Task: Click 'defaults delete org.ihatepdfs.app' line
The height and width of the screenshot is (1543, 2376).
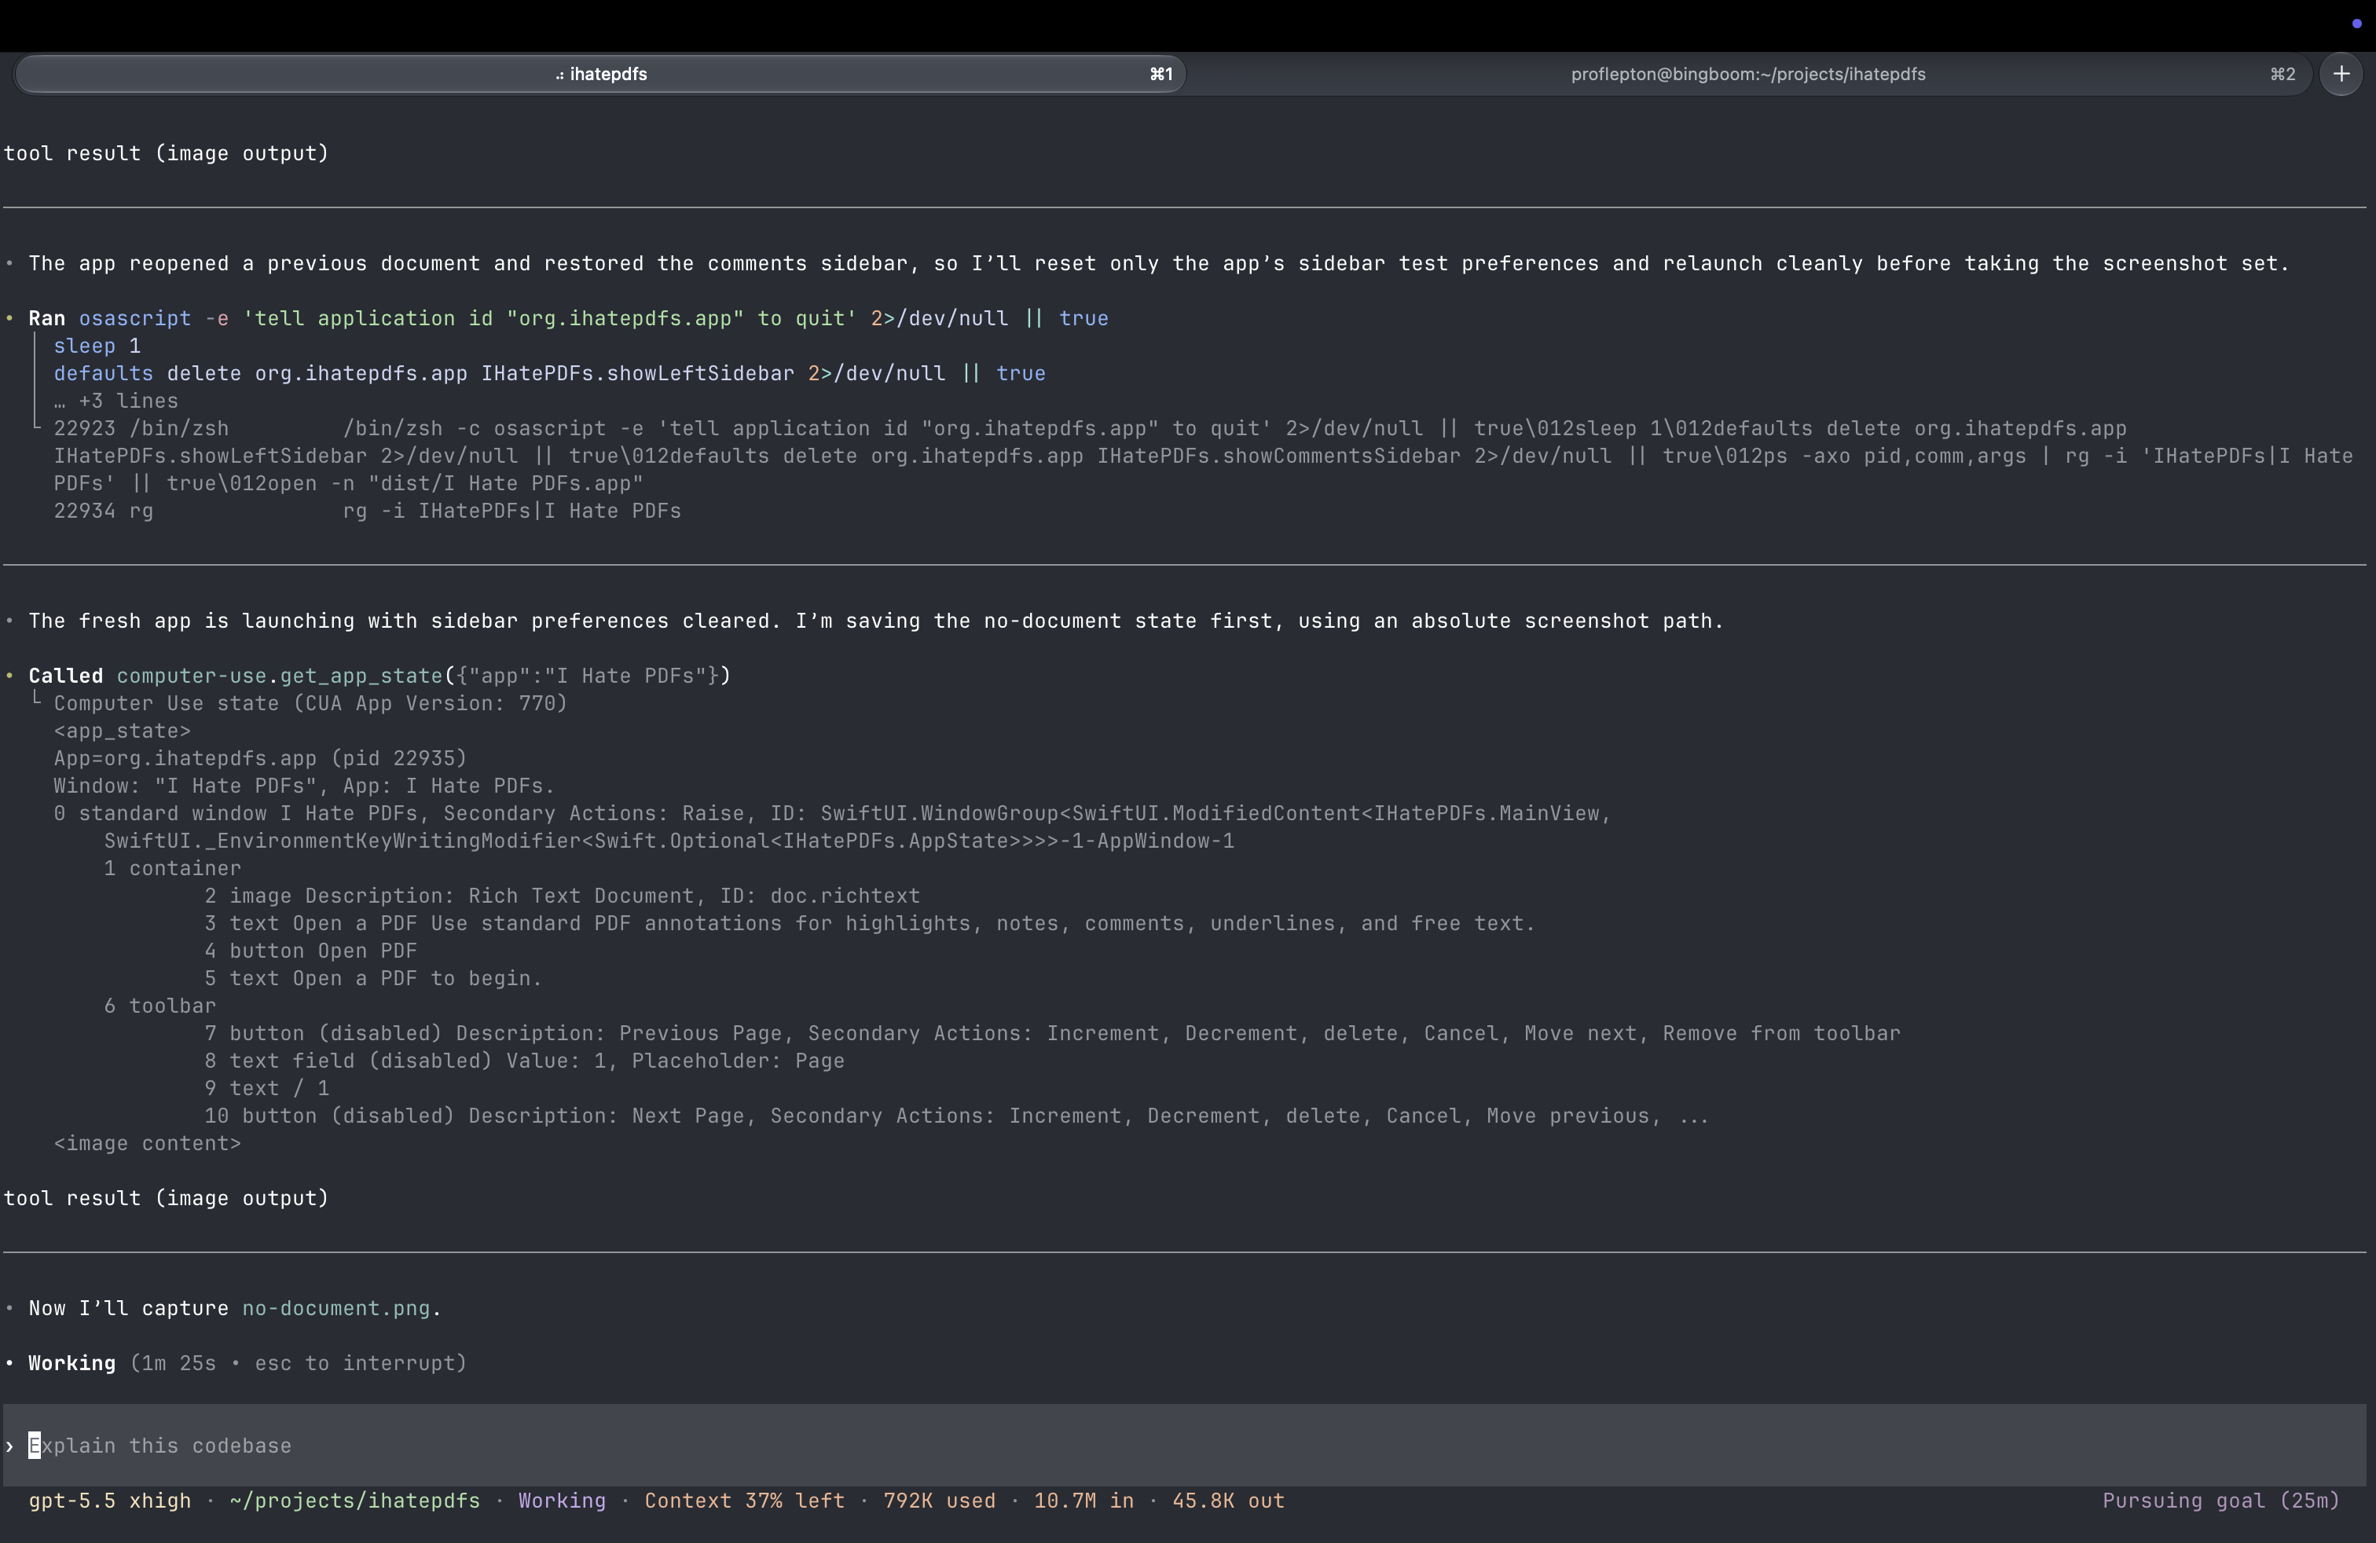Action: [x=549, y=372]
